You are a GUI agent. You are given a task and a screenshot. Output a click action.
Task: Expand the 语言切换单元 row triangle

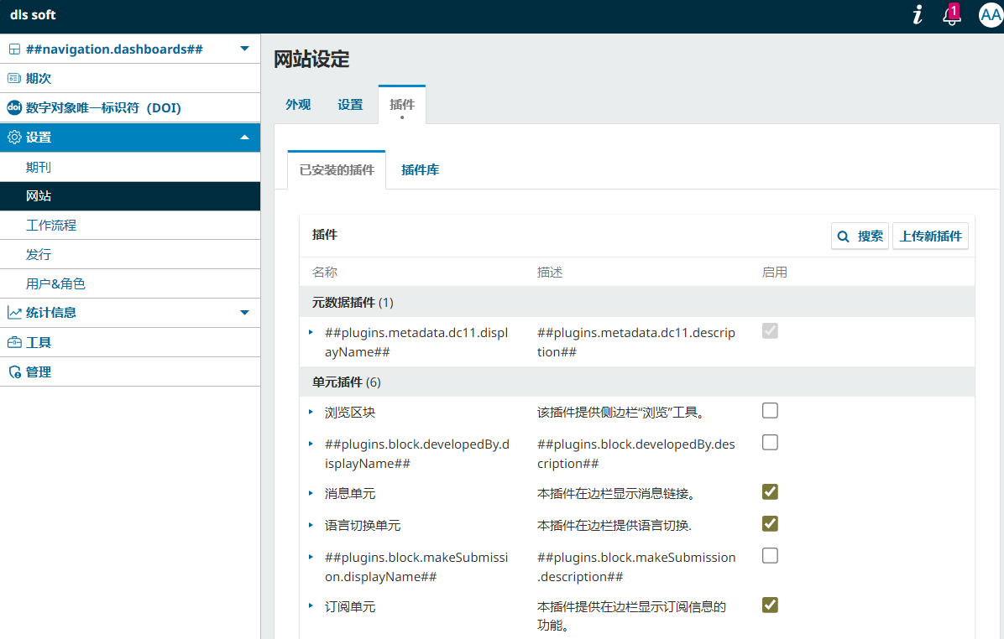pos(311,525)
